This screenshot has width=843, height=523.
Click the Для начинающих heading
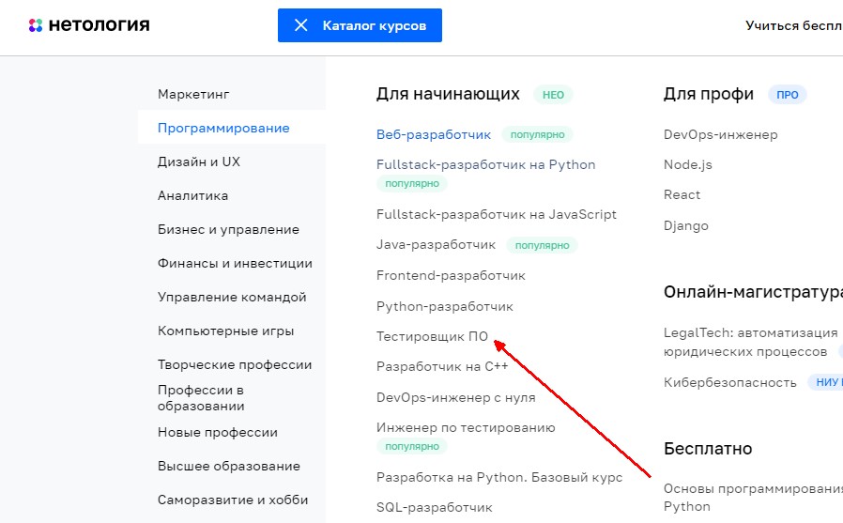[x=448, y=94]
